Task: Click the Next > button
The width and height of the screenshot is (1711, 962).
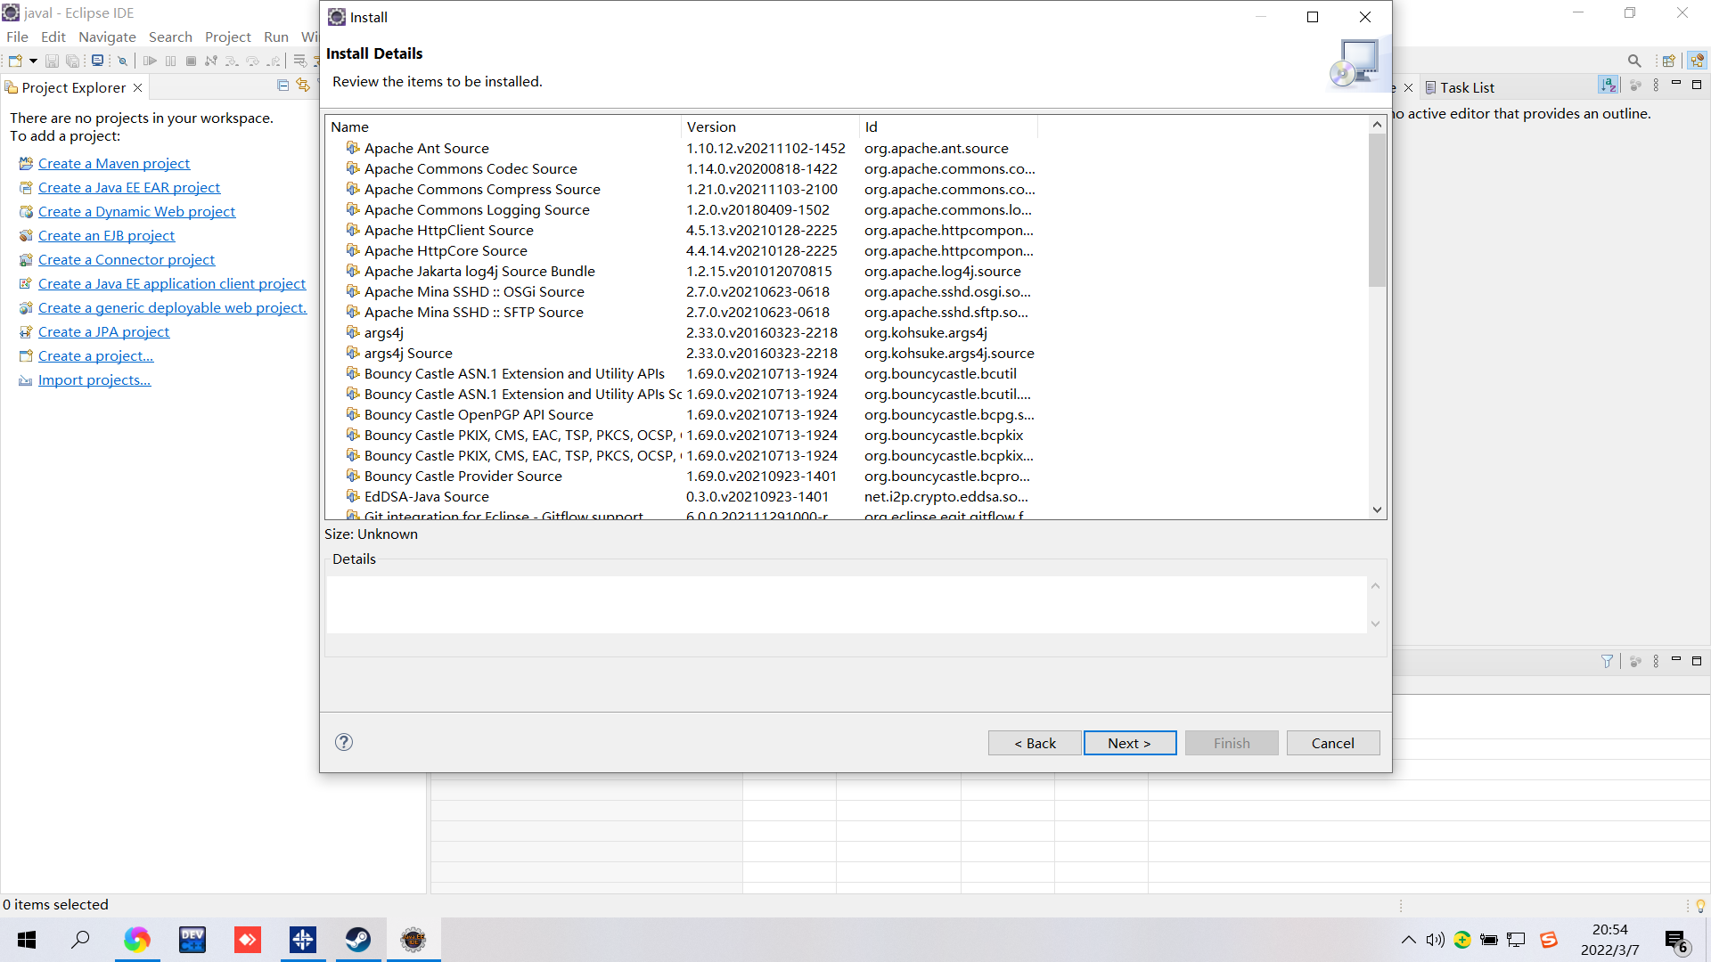Action: [1129, 743]
